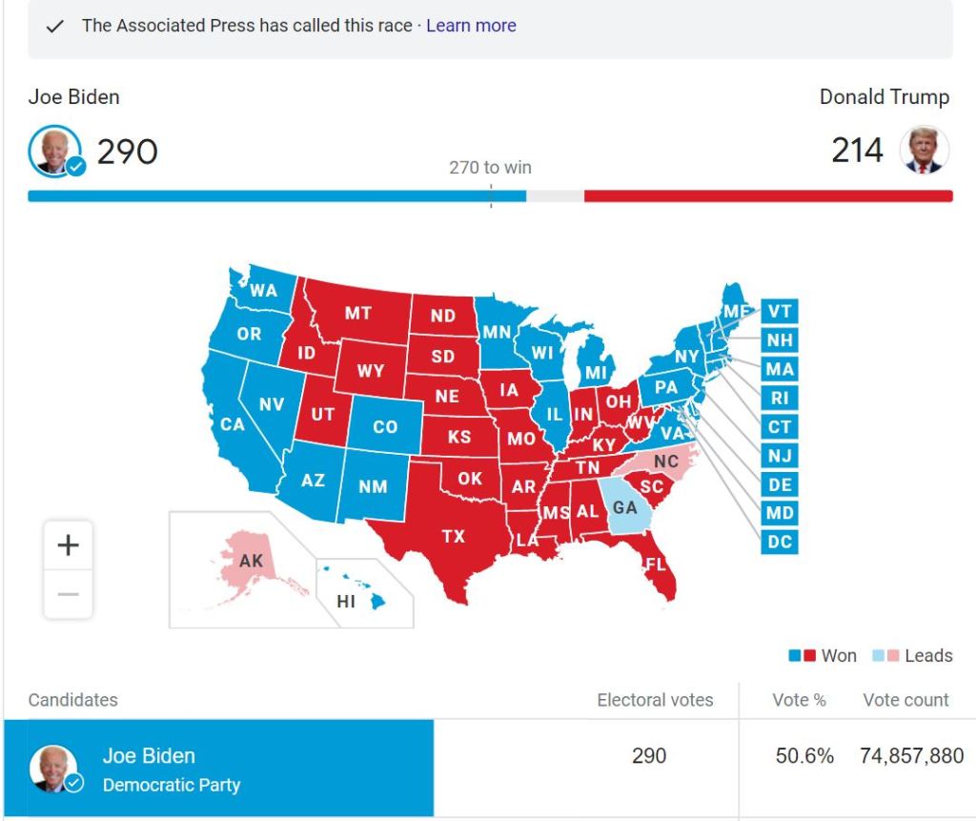Select the DC label box
Screen dimensions: 976x821
tap(779, 543)
